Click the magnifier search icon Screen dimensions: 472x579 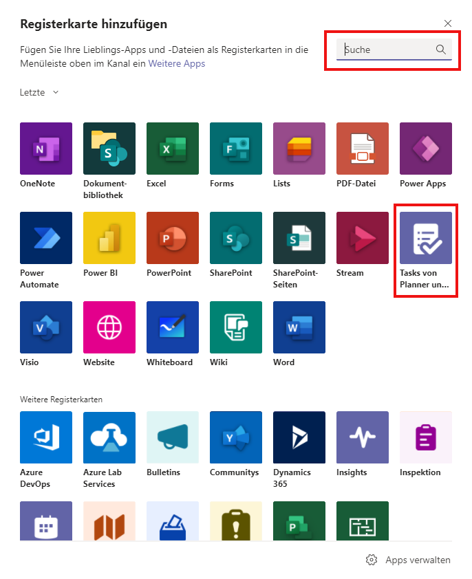[x=440, y=49]
